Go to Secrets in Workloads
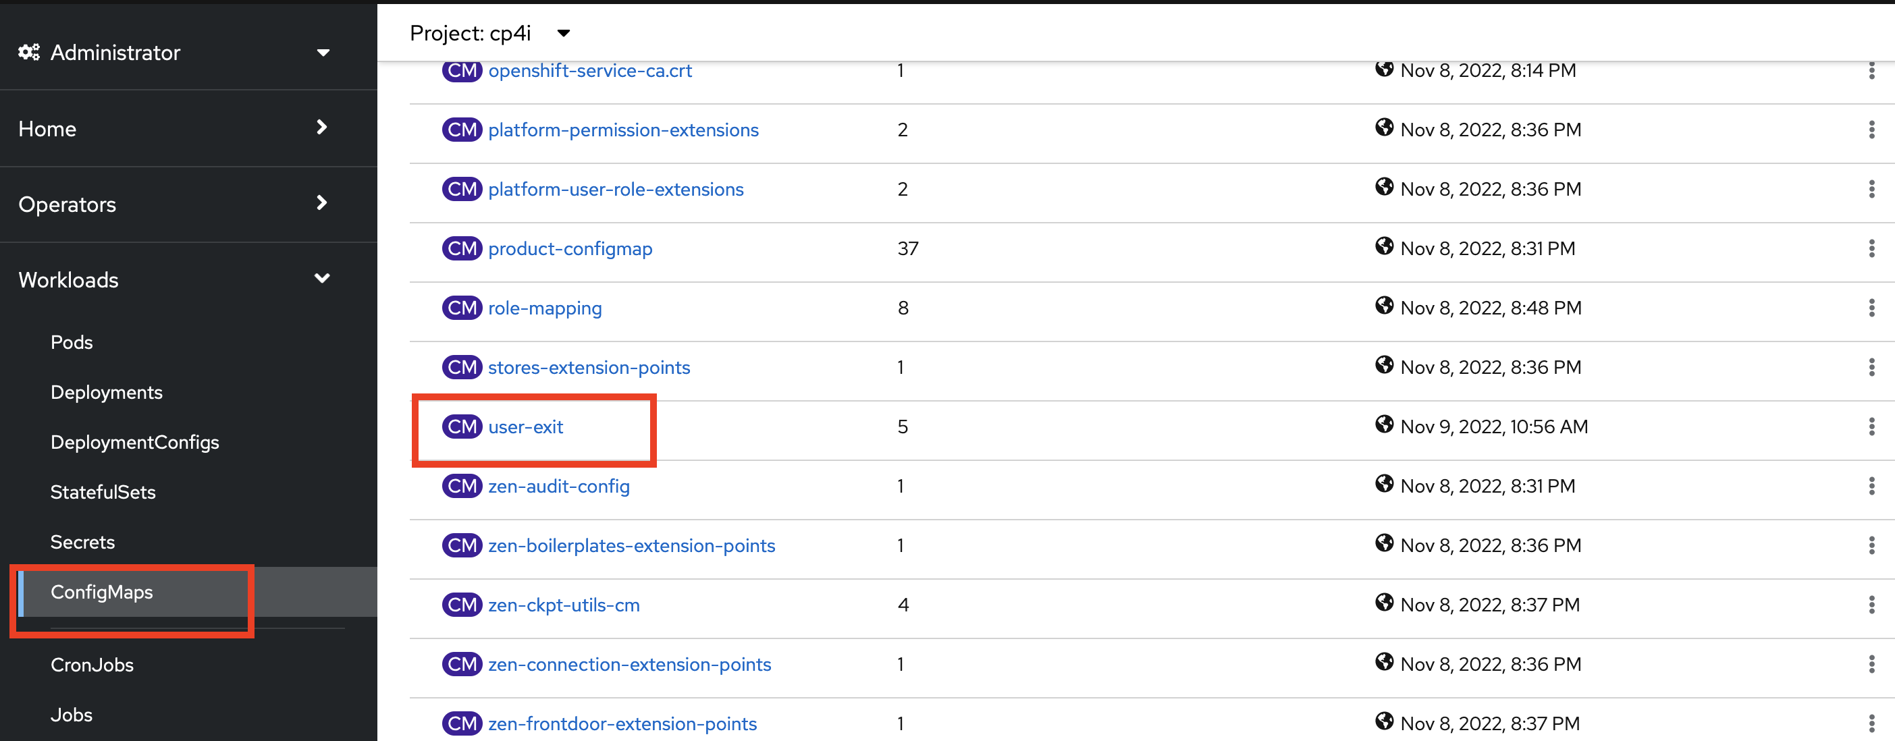 pyautogui.click(x=82, y=542)
